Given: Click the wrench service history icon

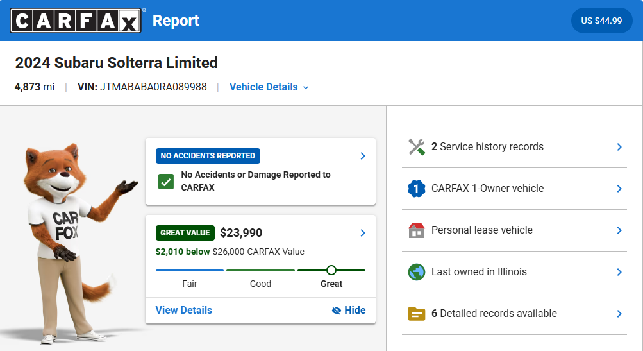Looking at the screenshot, I should [x=417, y=147].
